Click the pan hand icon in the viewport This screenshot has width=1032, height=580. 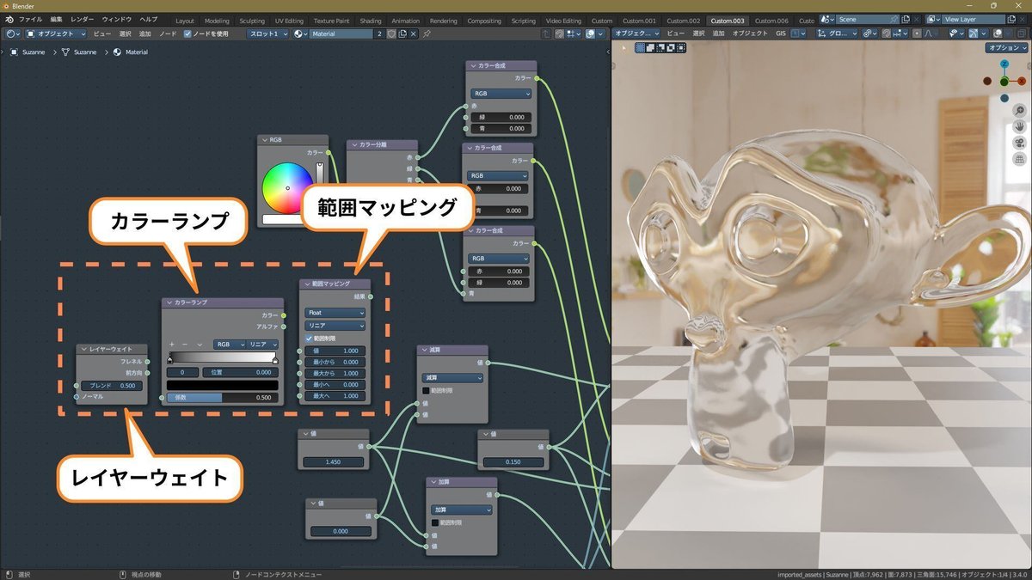[1019, 126]
